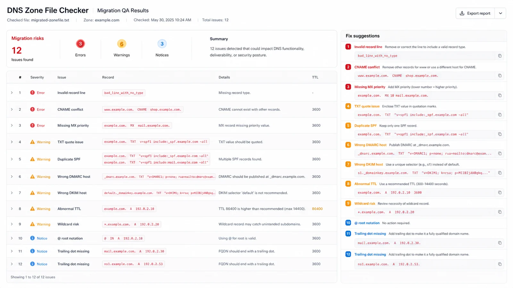513x288 pixels.
Task: Click the Migration QA Results subtitle
Action: tap(123, 11)
